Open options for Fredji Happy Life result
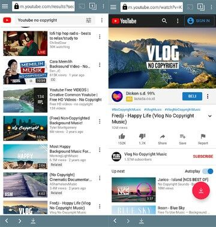 tap(100, 207)
